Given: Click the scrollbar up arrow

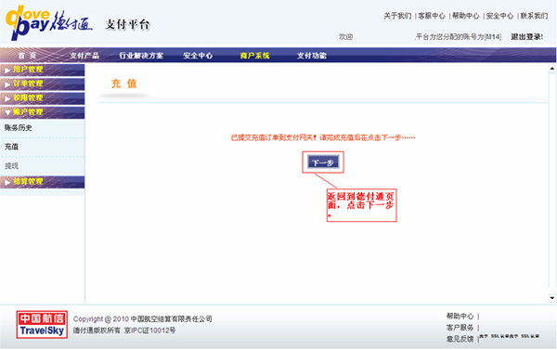Looking at the screenshot, I should click(552, 68).
